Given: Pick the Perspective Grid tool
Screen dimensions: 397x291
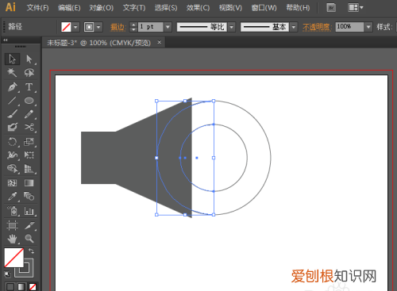Looking at the screenshot, I should (x=29, y=168).
